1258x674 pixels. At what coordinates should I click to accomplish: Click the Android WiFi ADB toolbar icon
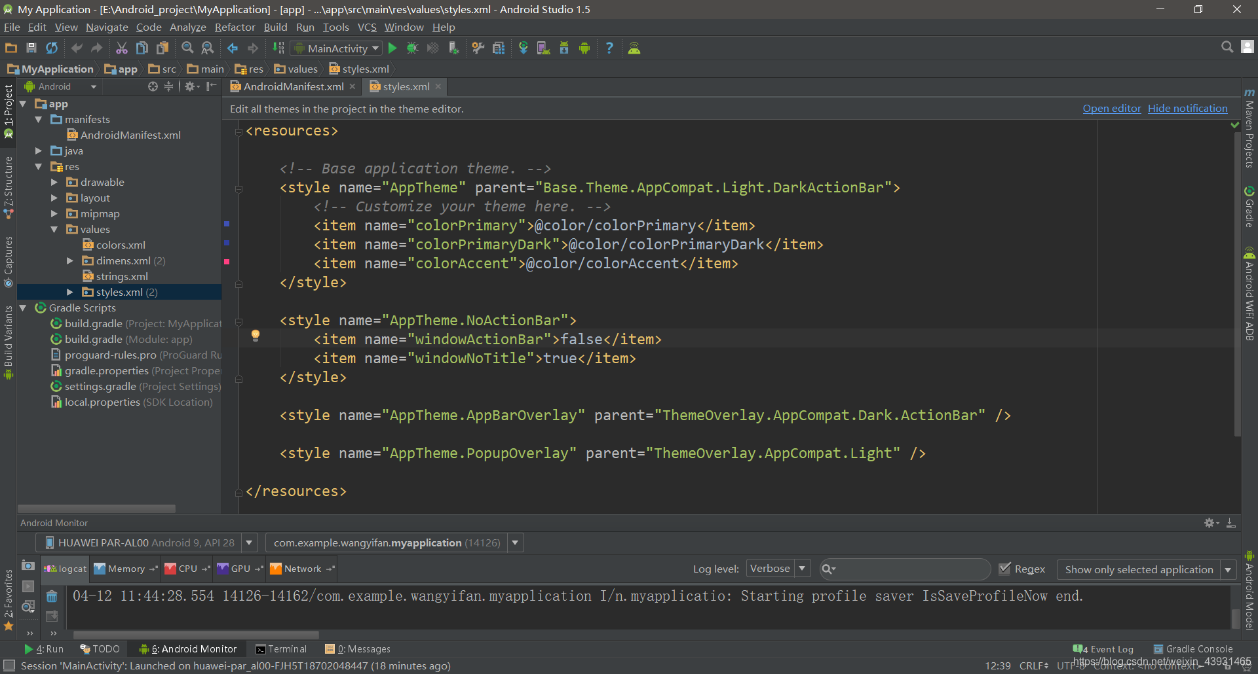click(634, 48)
